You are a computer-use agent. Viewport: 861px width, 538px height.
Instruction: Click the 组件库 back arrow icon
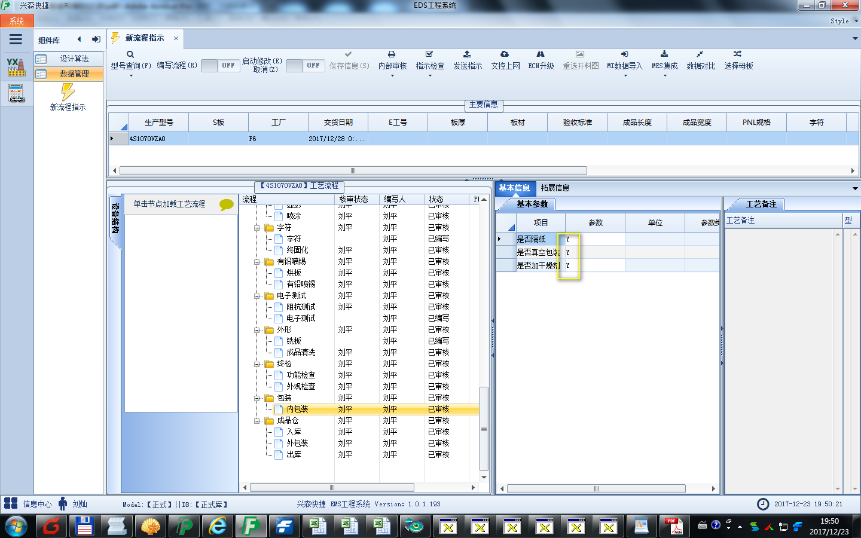[x=79, y=39]
